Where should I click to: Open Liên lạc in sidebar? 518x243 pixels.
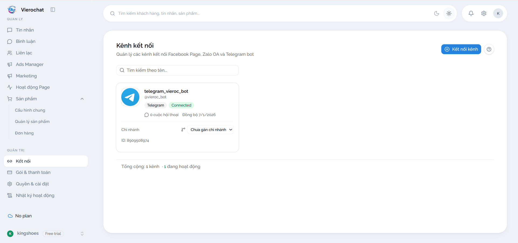click(x=46, y=53)
